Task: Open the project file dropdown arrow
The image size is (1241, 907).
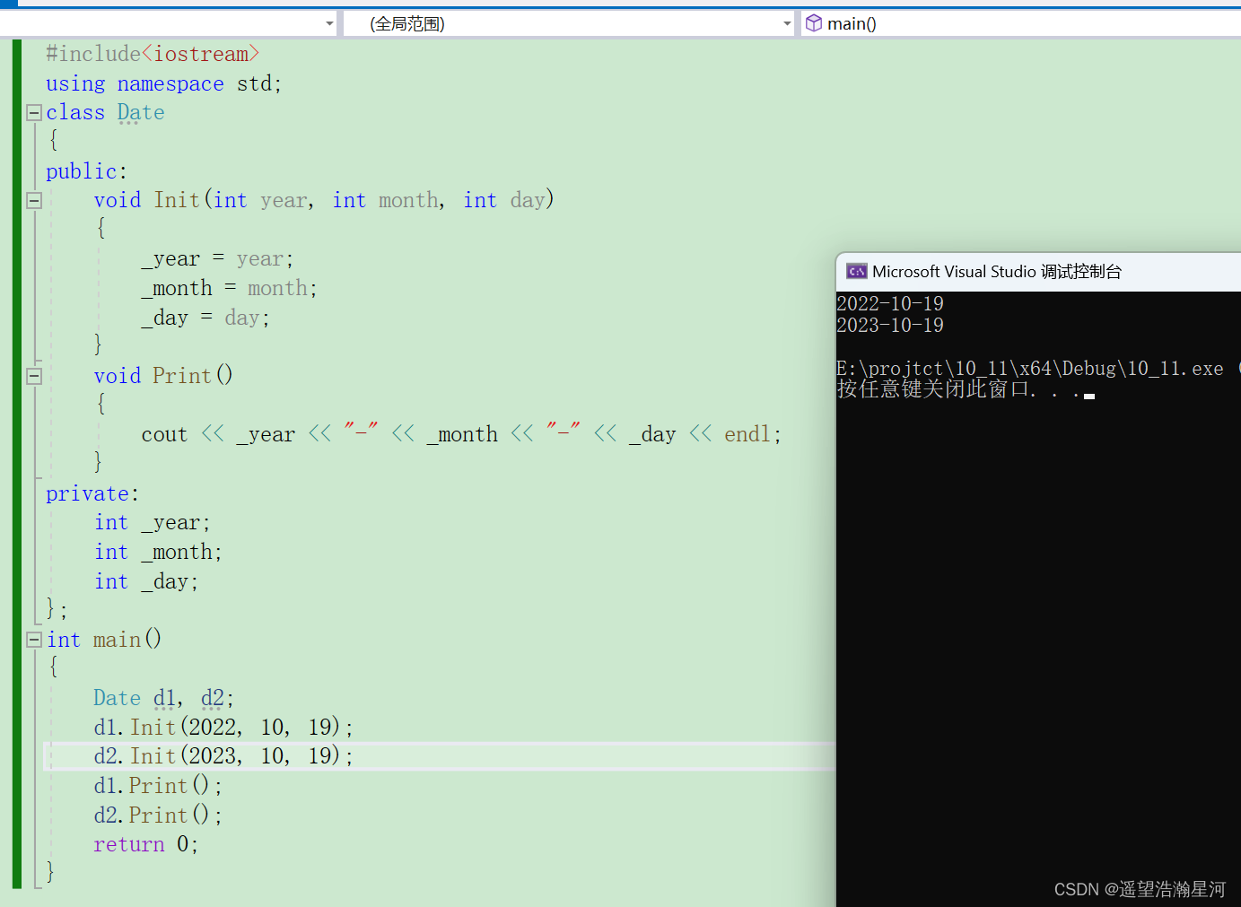Action: pyautogui.click(x=329, y=24)
